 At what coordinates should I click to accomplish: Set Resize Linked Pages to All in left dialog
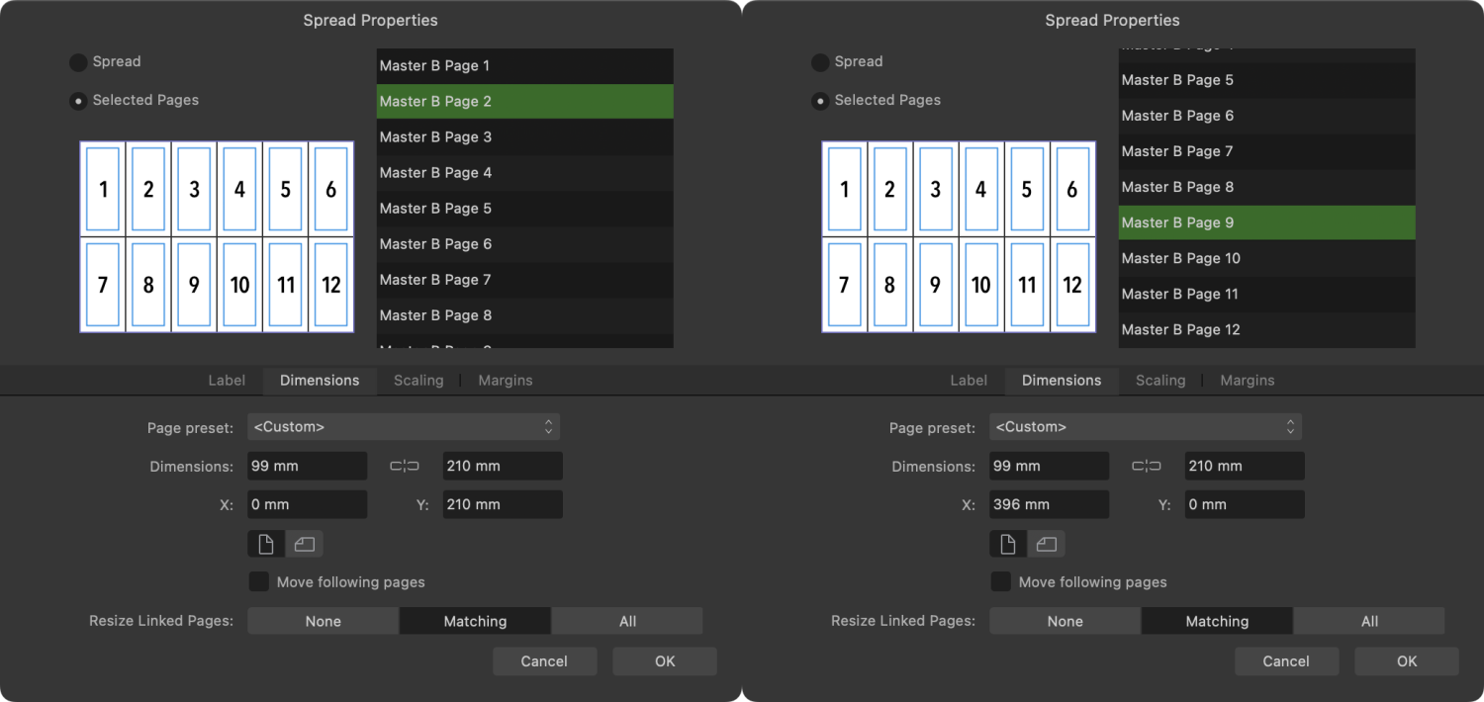coord(627,622)
